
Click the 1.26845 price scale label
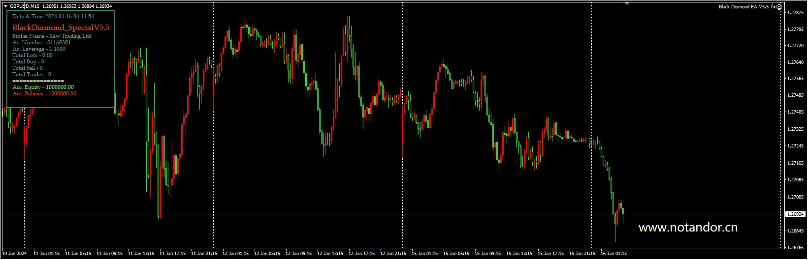tap(796, 231)
